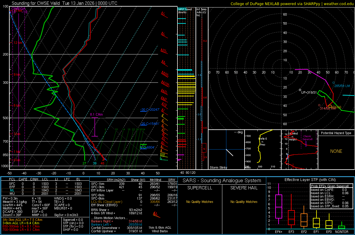
Task: Select the "12 km" height marker
Action: pos(18,43)
